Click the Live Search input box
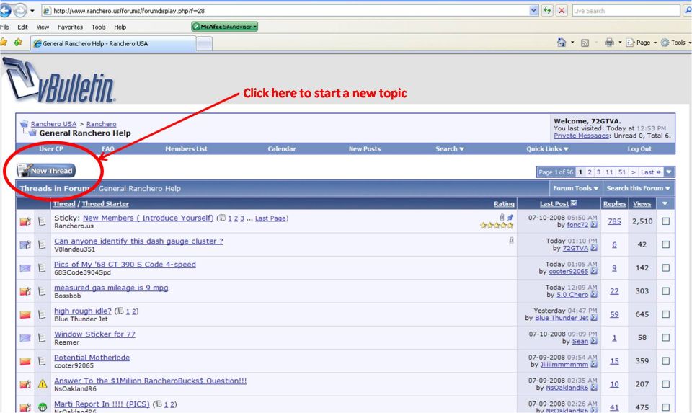The height and width of the screenshot is (413, 692). [x=626, y=11]
